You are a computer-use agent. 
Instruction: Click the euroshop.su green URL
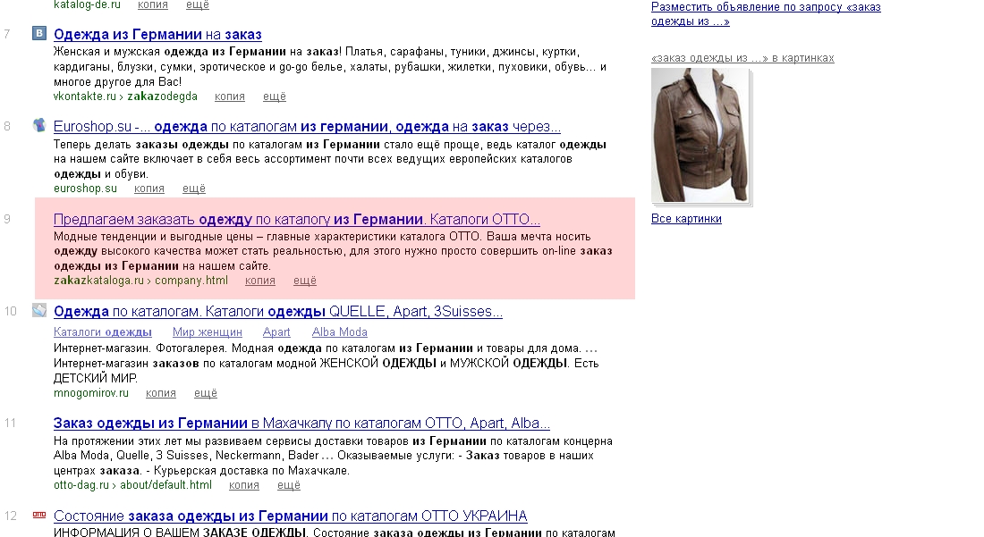tap(85, 189)
